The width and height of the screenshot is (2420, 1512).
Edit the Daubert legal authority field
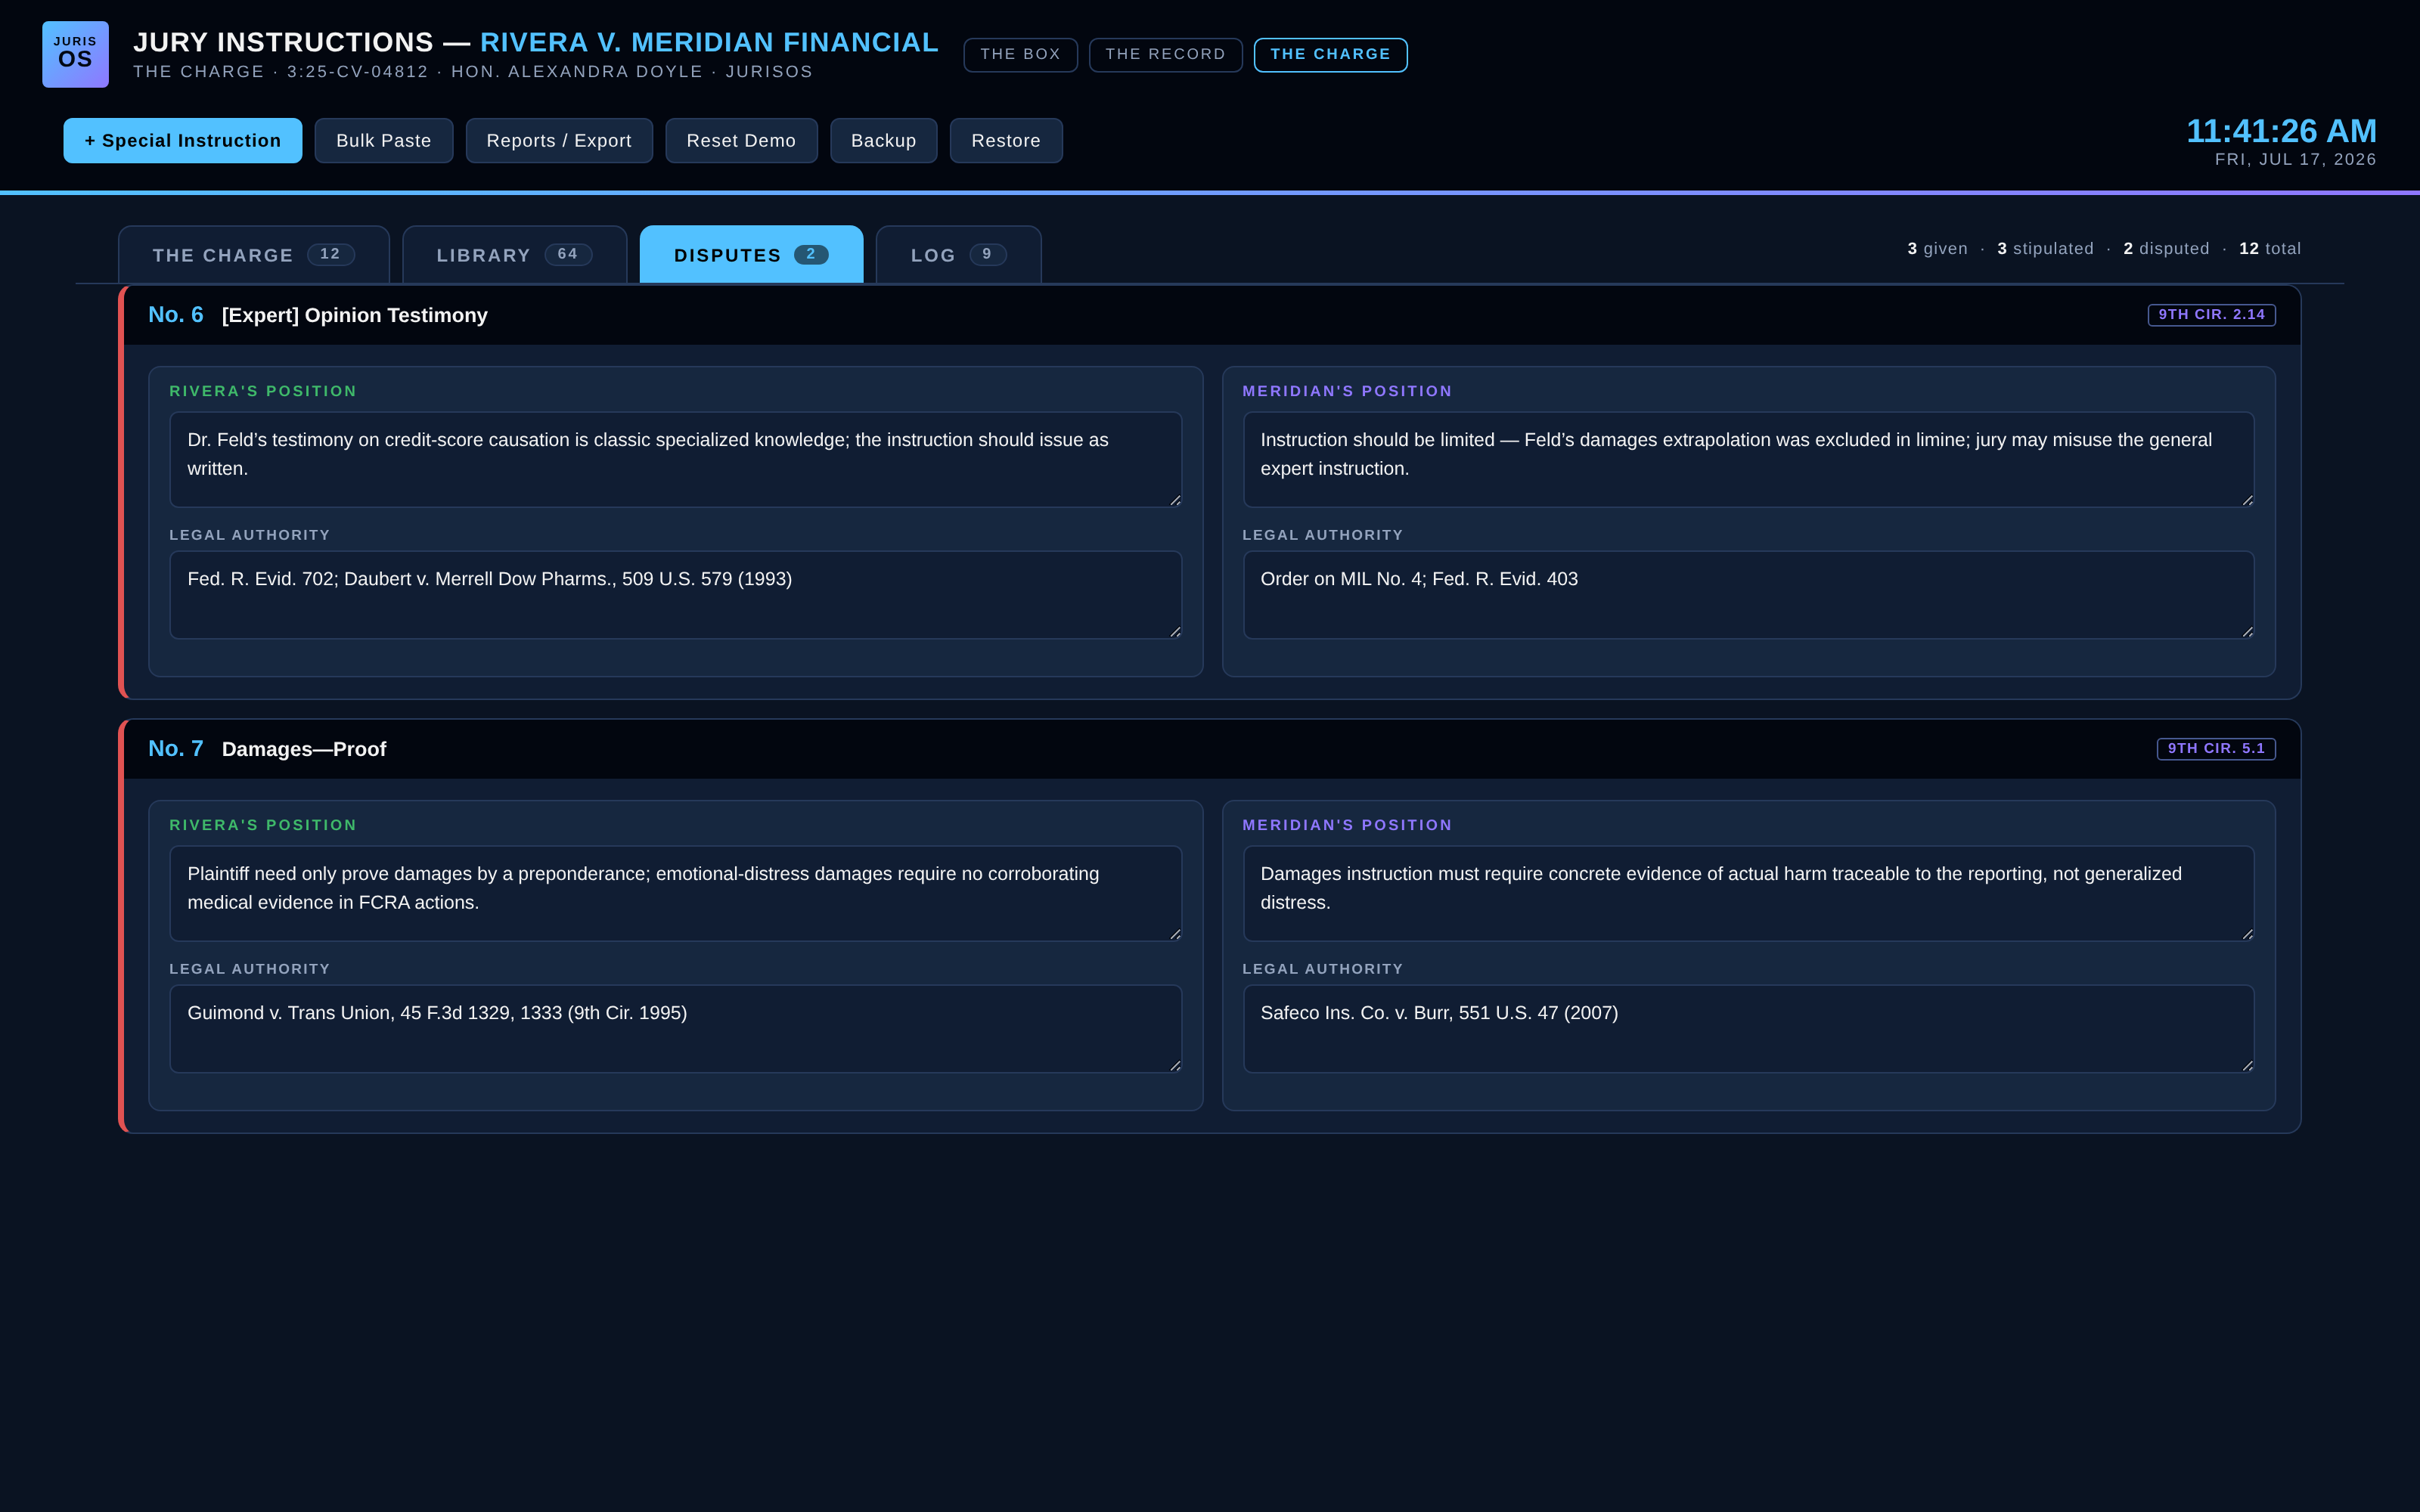pyautogui.click(x=676, y=595)
